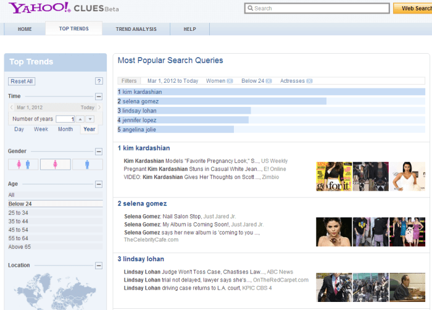Click the Location world map
This screenshot has width=432, height=310.
55,291
